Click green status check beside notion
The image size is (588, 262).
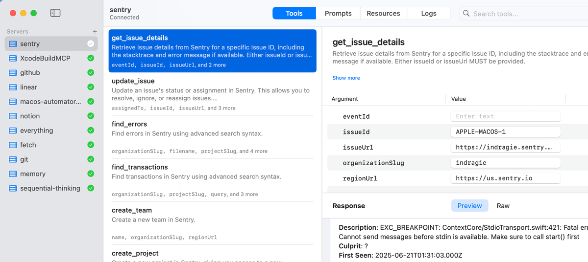91,116
